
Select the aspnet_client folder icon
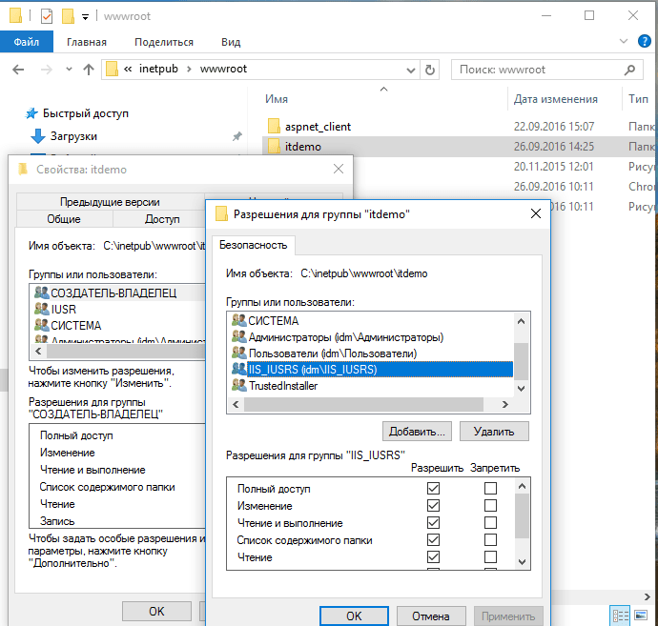point(273,126)
